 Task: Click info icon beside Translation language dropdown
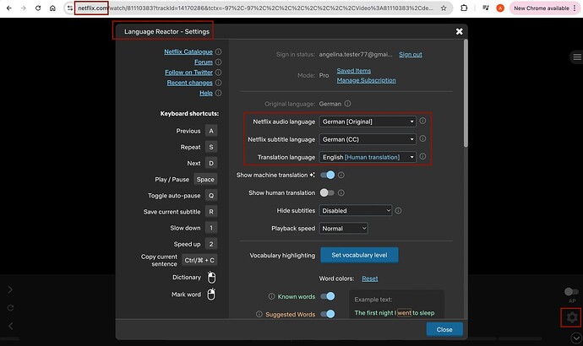pos(423,157)
